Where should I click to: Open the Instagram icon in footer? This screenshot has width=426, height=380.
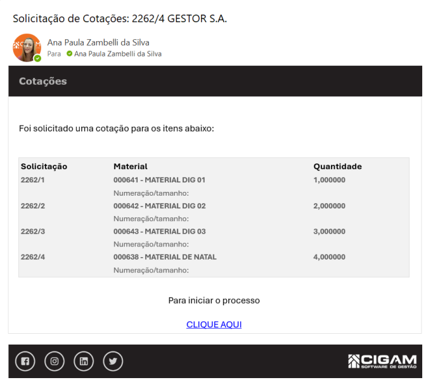[x=55, y=361]
